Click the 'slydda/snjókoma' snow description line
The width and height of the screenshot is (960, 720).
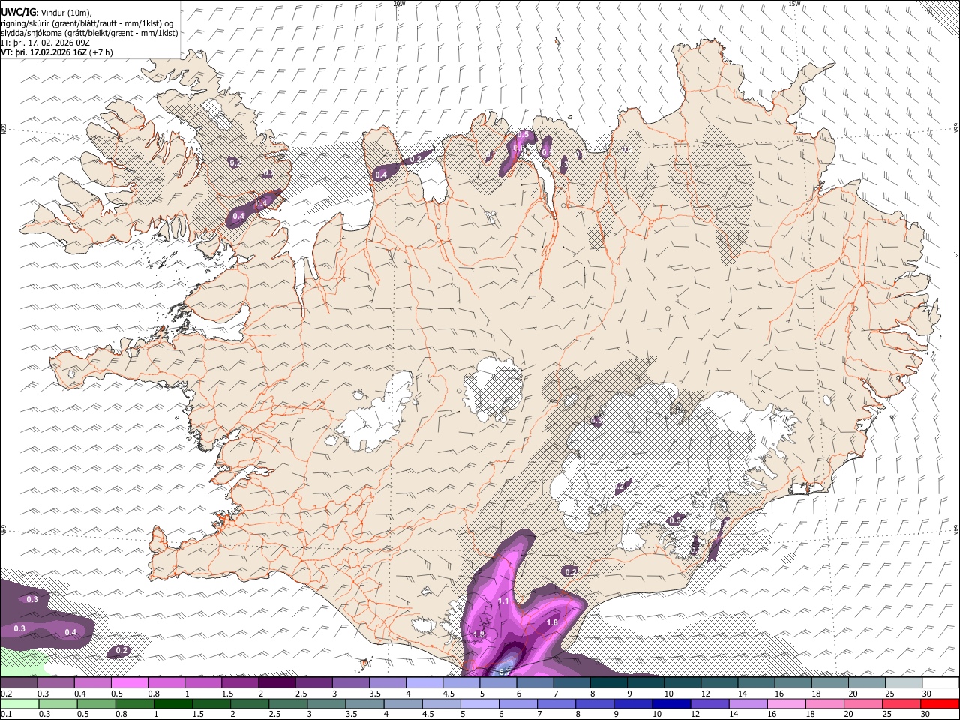coord(89,33)
